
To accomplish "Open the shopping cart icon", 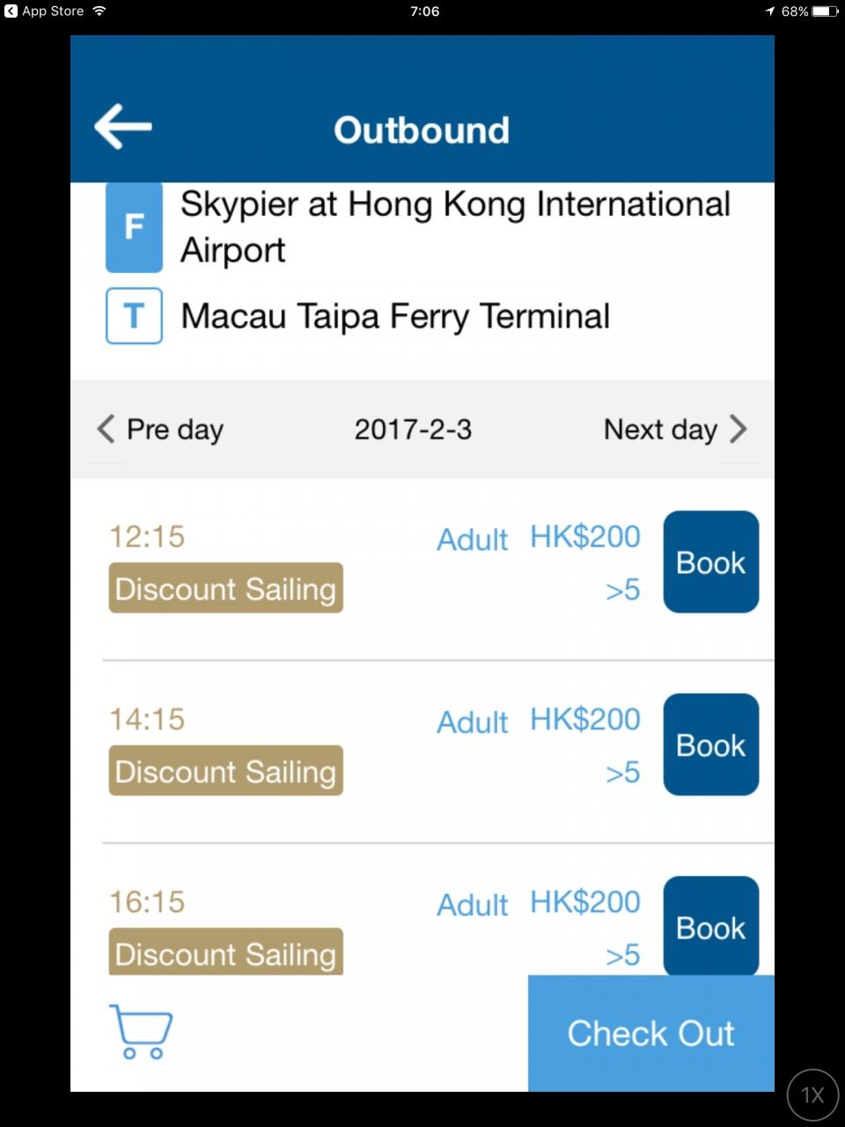I will pyautogui.click(x=141, y=1031).
